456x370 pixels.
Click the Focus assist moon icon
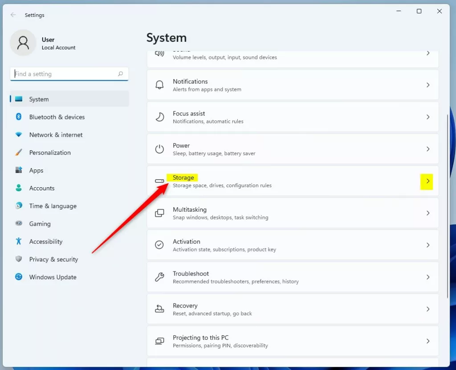tap(159, 117)
